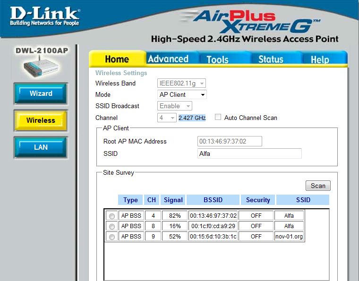
Task: Click the BSSID column header
Action: (213, 200)
